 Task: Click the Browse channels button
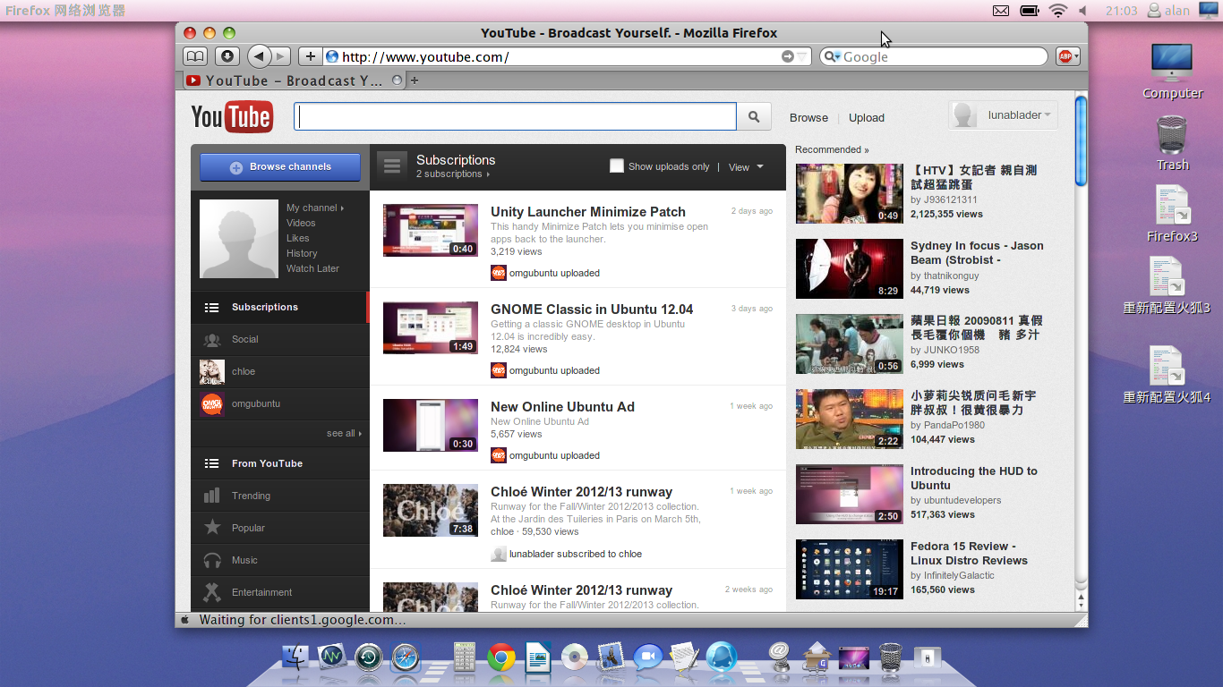[x=280, y=166]
